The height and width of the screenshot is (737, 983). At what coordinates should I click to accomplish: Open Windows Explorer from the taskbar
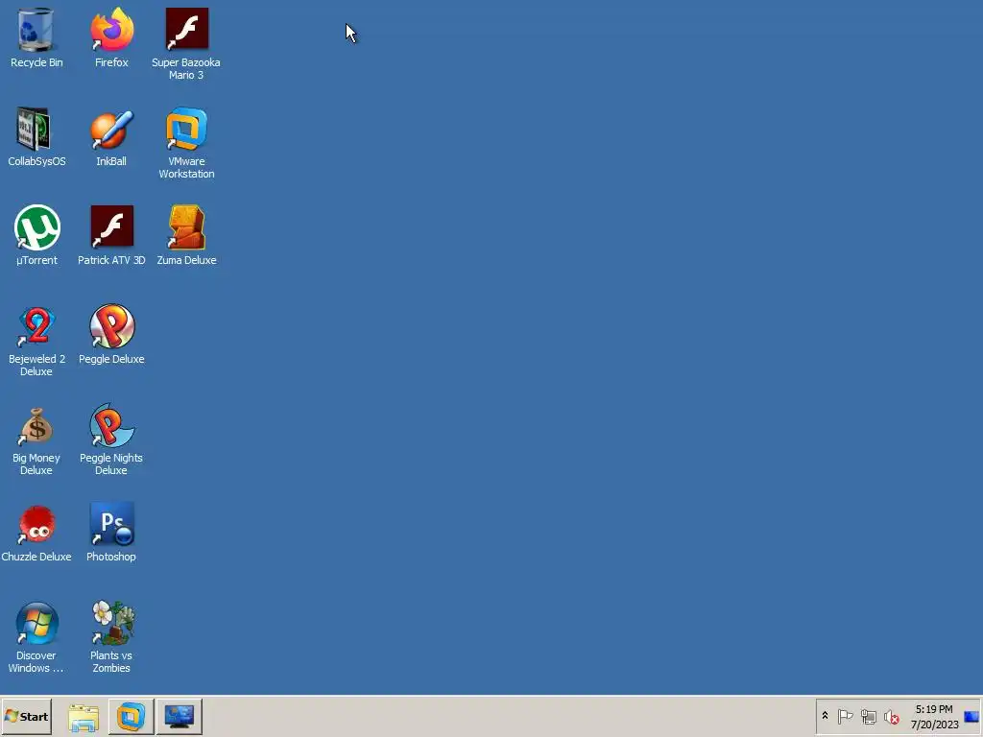coord(84,717)
